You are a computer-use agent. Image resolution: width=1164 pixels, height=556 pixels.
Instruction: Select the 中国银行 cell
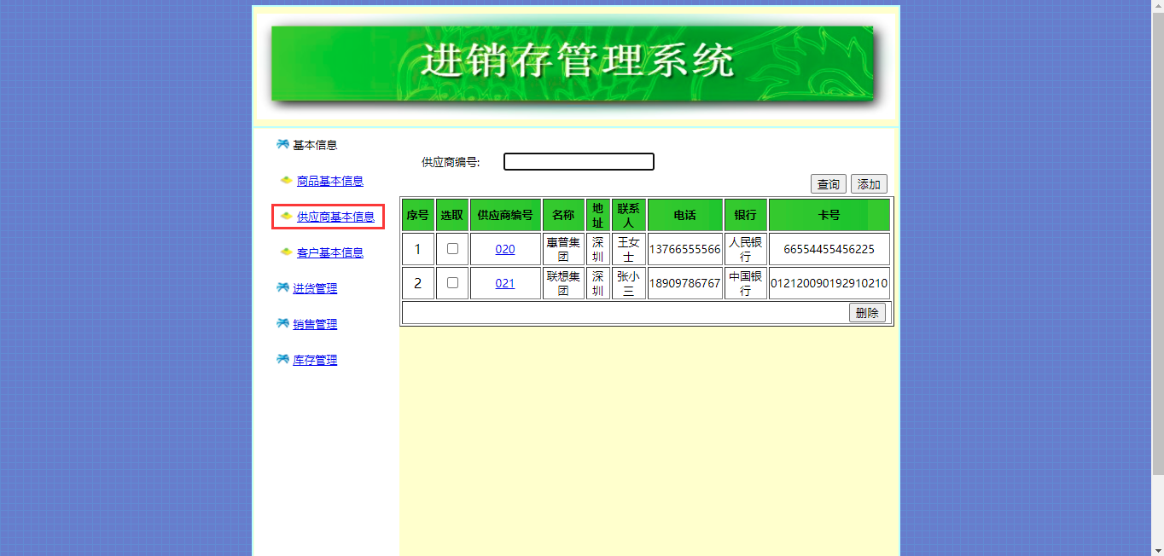(745, 283)
